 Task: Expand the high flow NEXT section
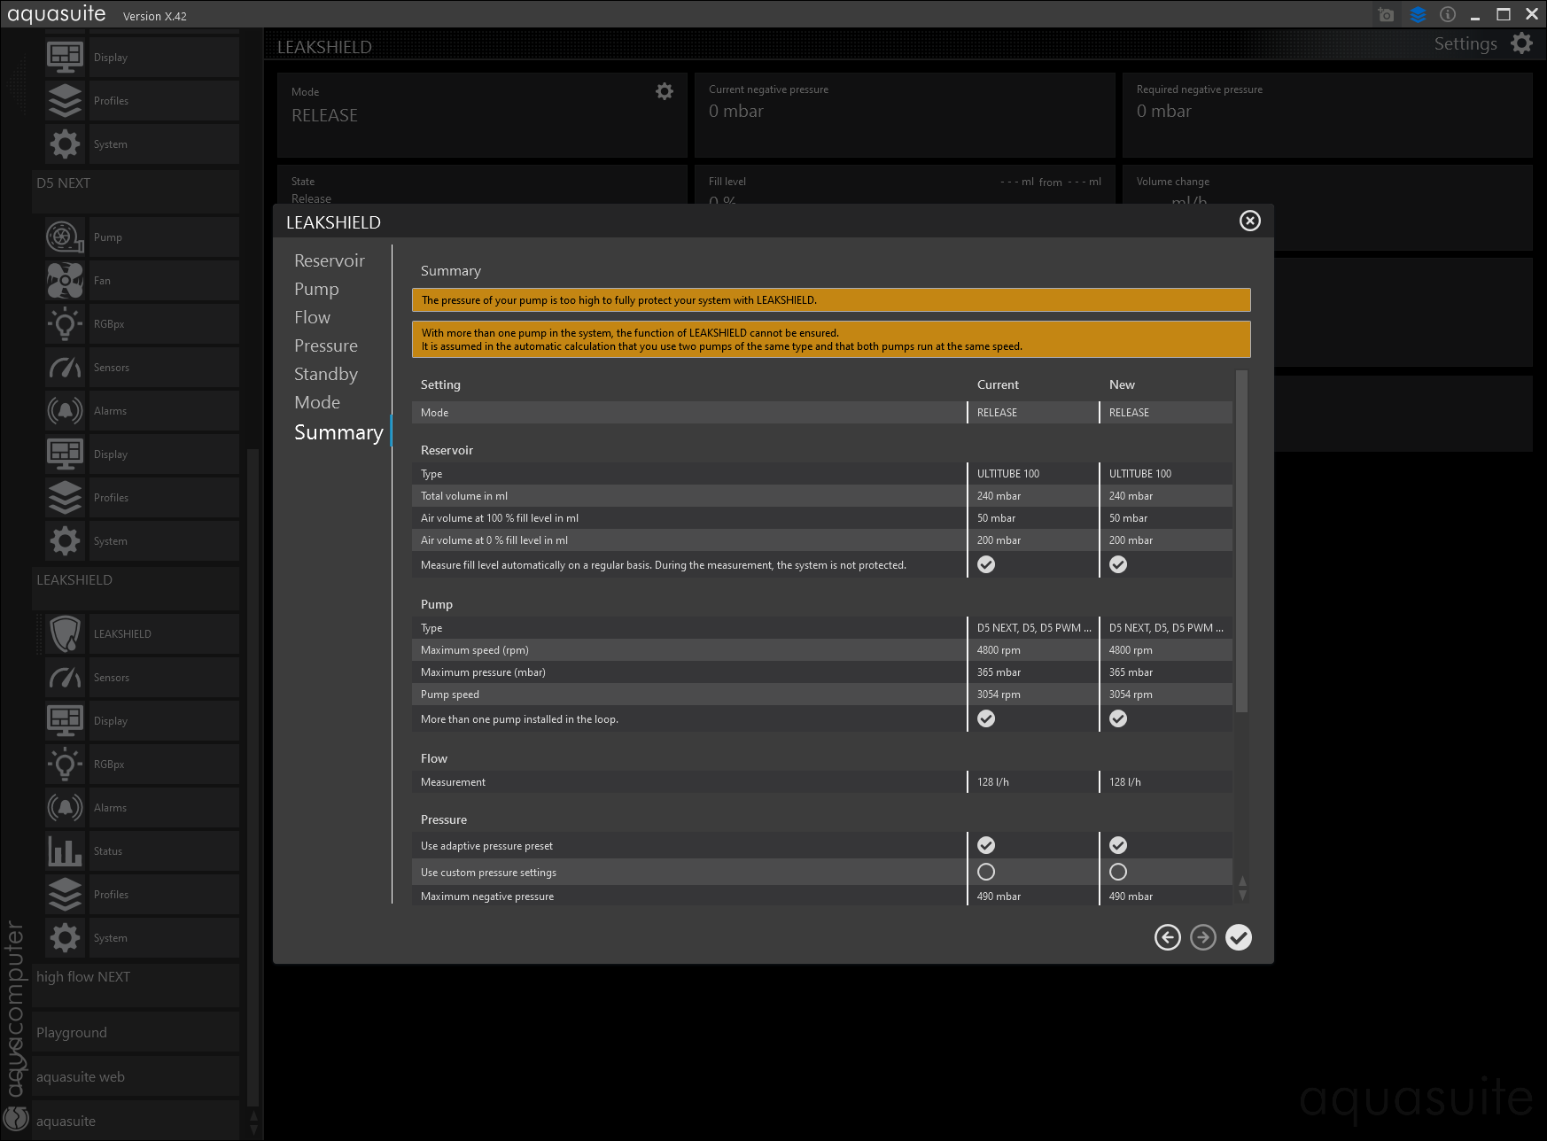(83, 977)
